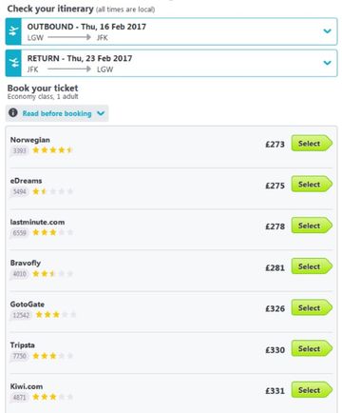Click the outbound flight plane icon

(x=13, y=31)
